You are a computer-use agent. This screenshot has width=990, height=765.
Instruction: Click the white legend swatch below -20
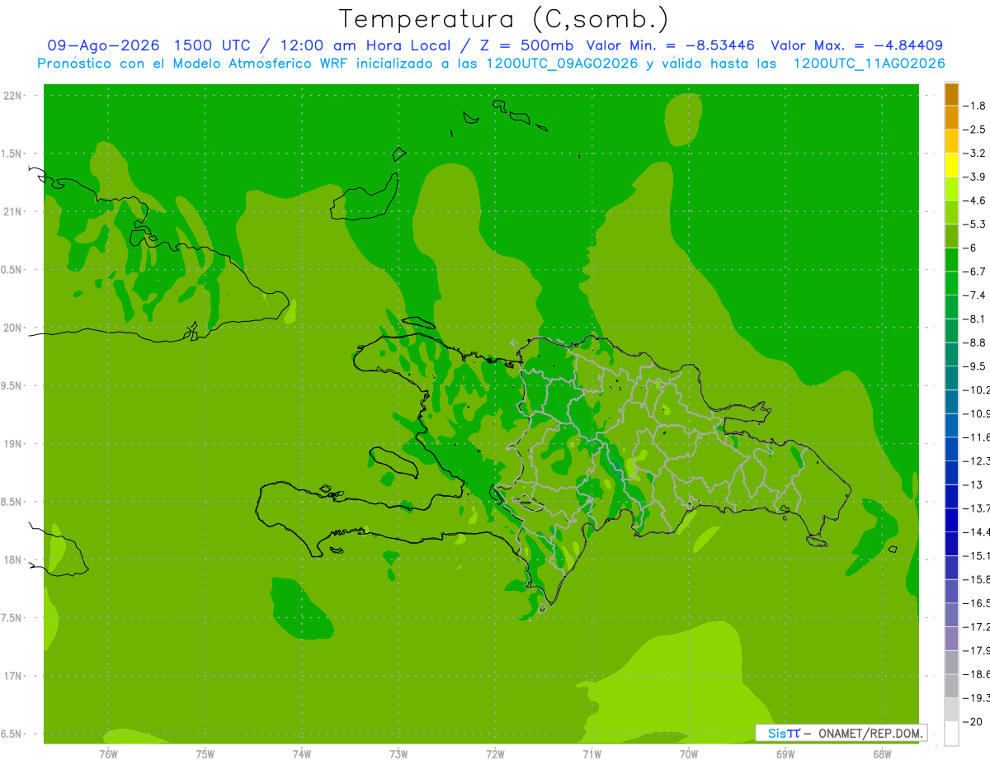pos(951,734)
